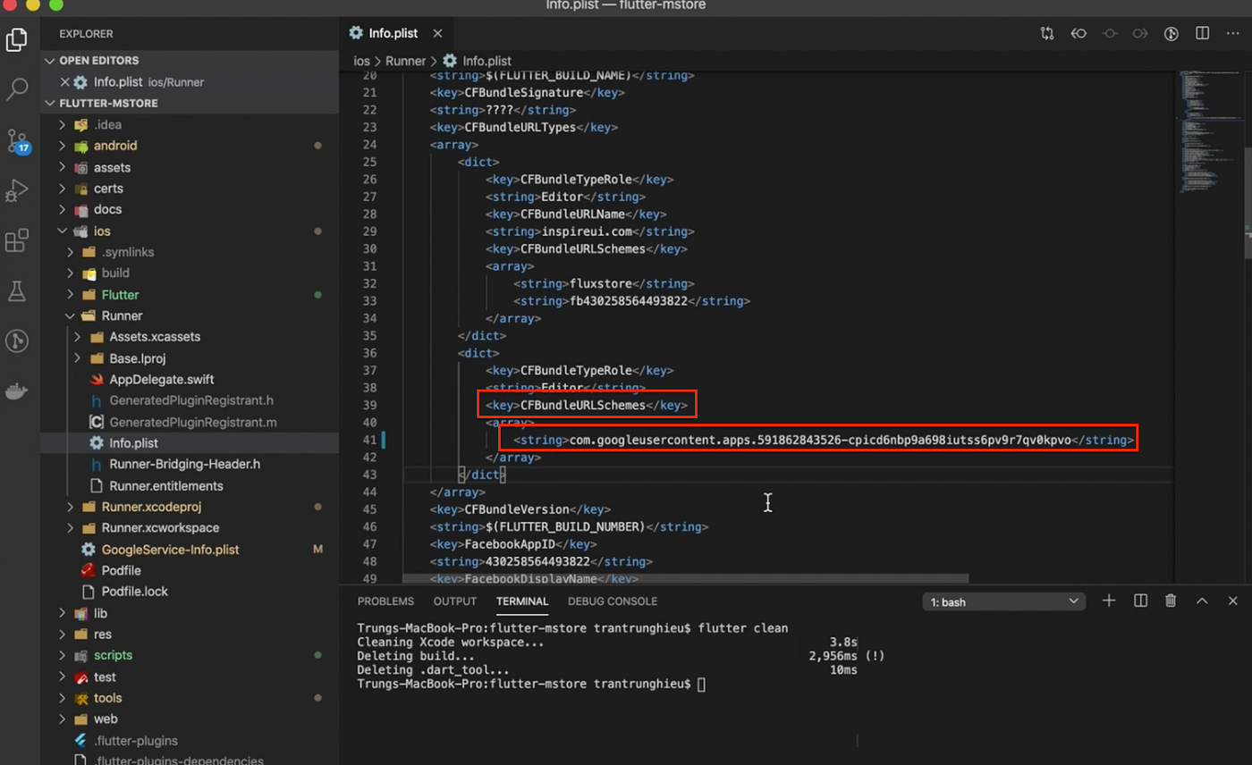Click 'ios' in the breadcrumb path
1252x765 pixels.
[x=361, y=61]
